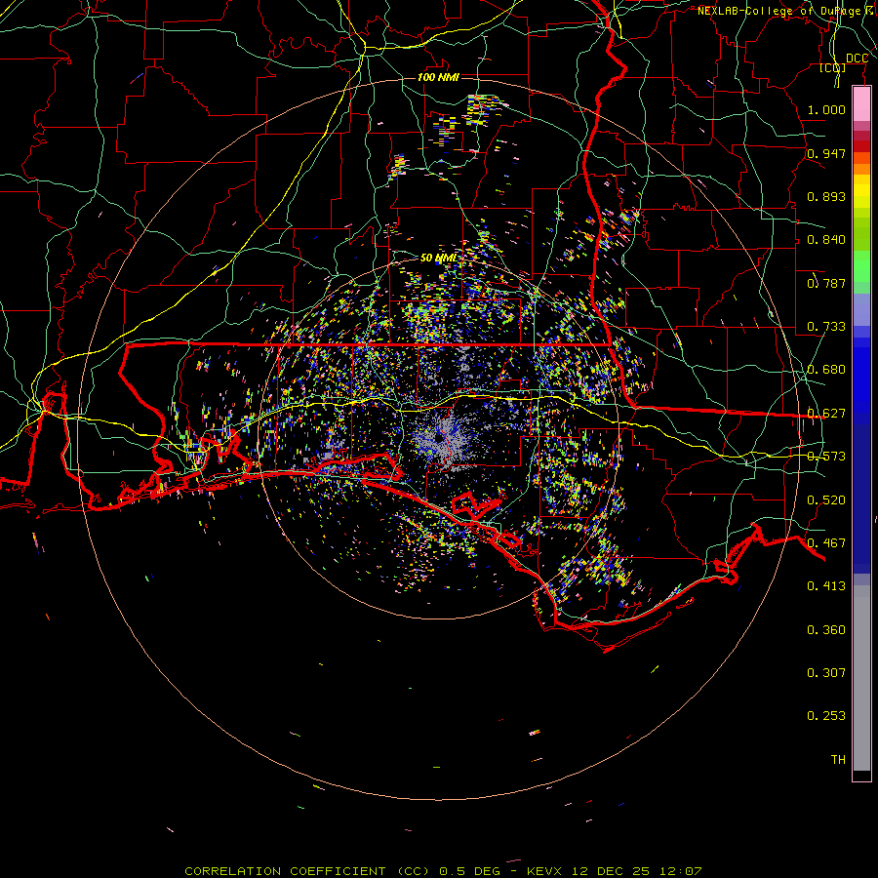The width and height of the screenshot is (878, 878).
Task: Click the Correlation Coefficient KEVX caption text
Action: click(x=443, y=871)
